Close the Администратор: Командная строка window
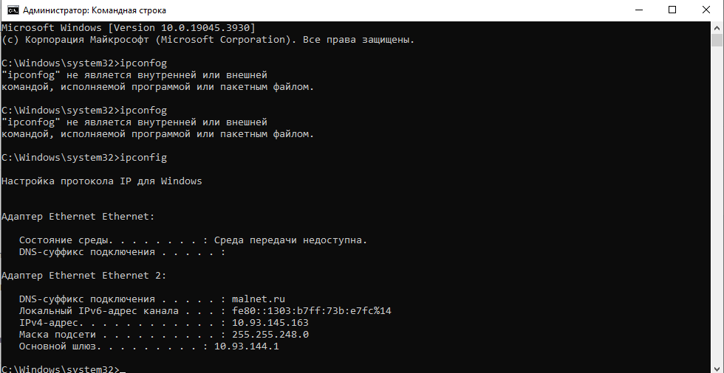Image resolution: width=724 pixels, height=373 pixels. 706,10
